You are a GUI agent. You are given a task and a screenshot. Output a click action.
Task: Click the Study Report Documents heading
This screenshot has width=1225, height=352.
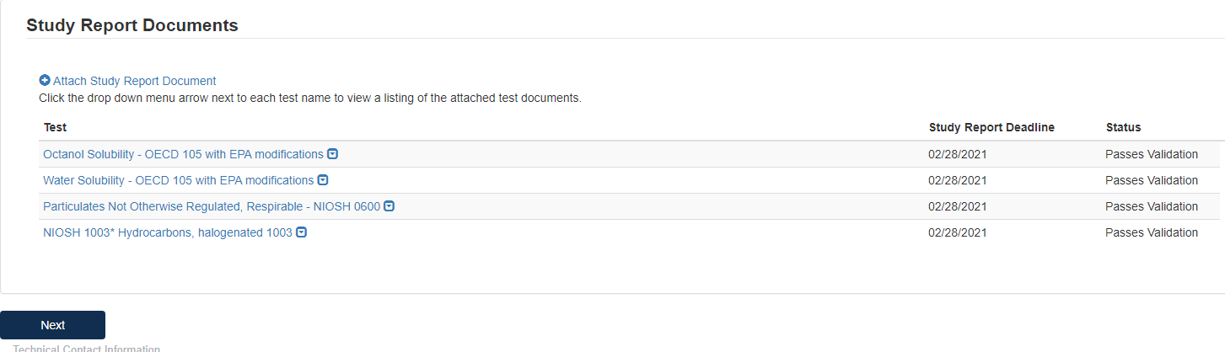[x=132, y=25]
